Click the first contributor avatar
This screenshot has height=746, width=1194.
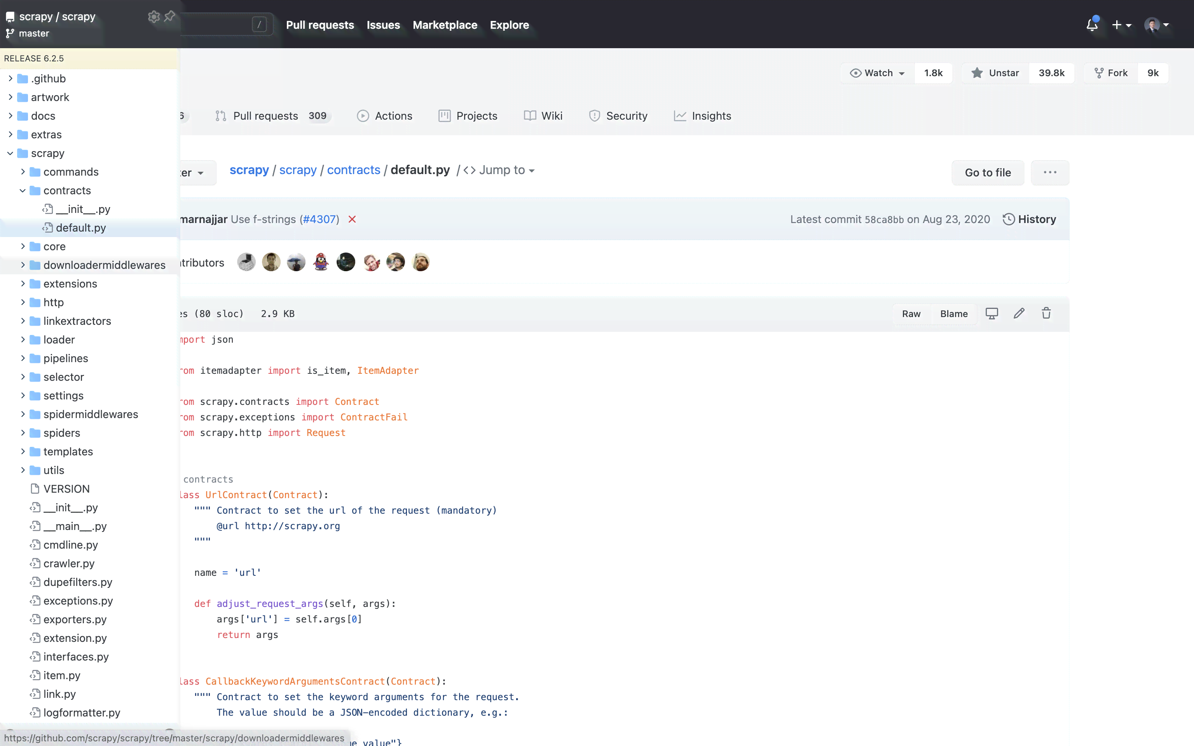click(x=246, y=262)
